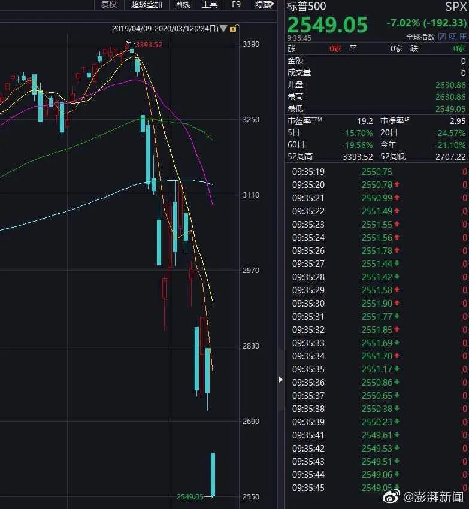Viewport: 469px width, 509px height.
Task: Click the 最低 value 2549.05
Action: (x=450, y=109)
